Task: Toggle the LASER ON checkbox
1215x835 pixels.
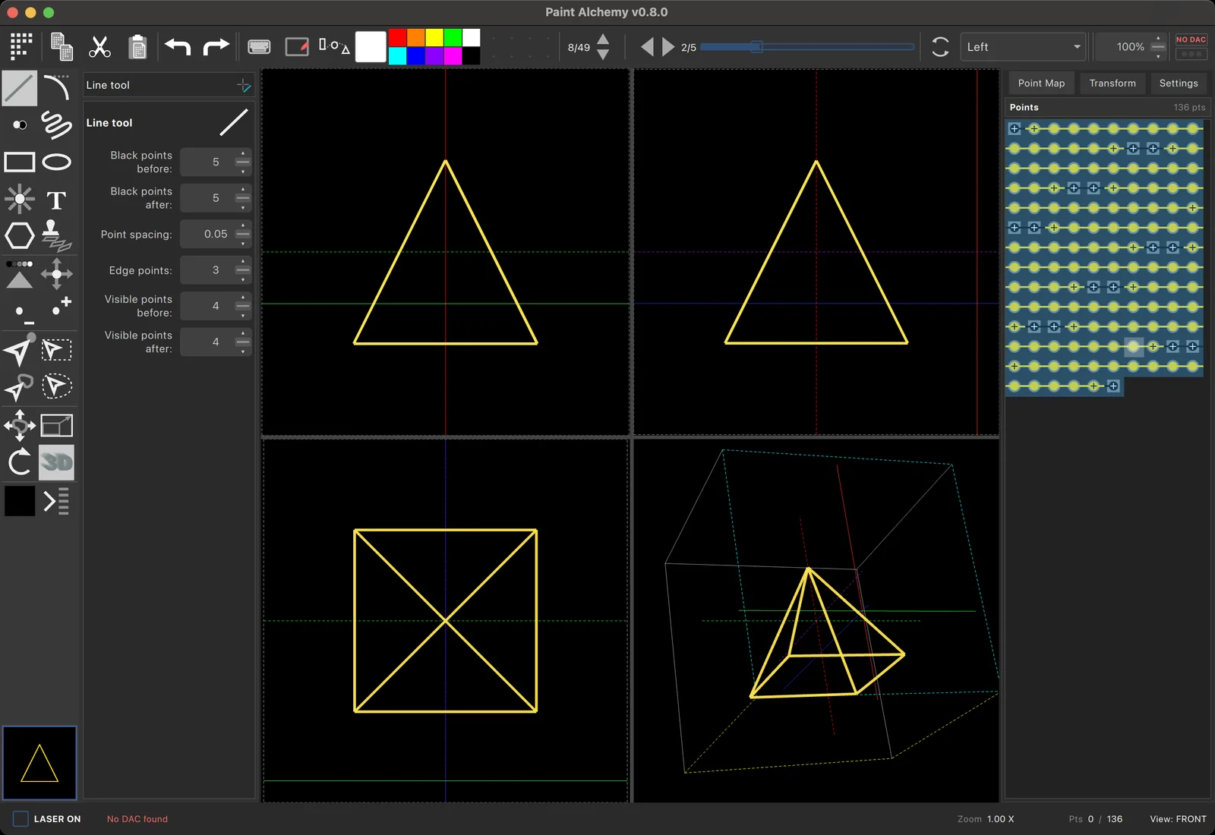Action: pyautogui.click(x=21, y=819)
